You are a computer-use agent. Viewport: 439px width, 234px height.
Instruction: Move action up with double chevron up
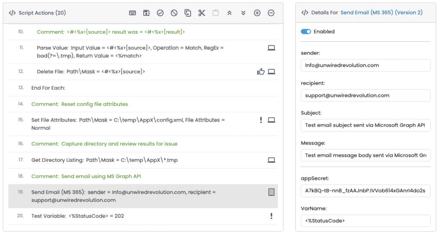229,13
